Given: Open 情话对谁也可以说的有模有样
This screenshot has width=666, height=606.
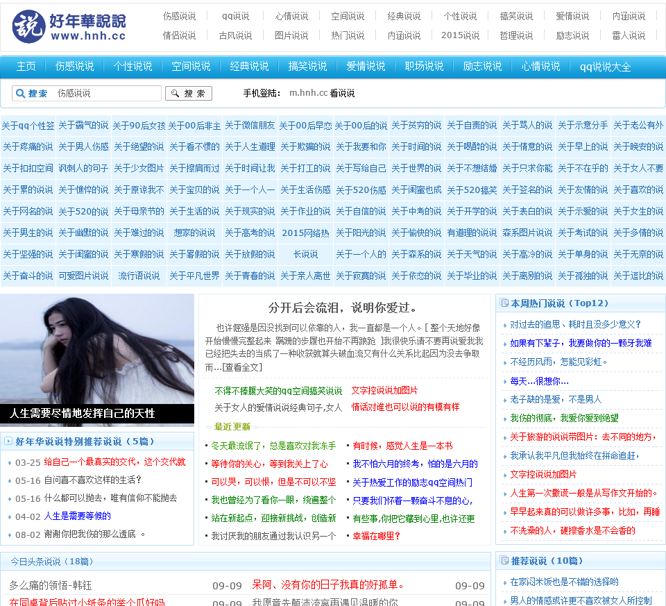Looking at the screenshot, I should point(405,407).
